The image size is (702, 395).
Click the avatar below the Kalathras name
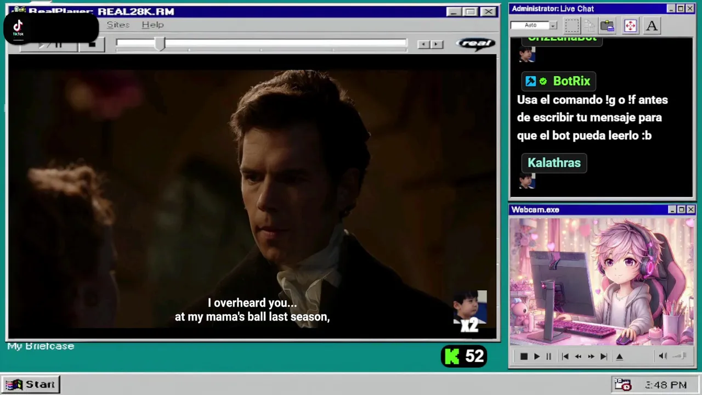click(526, 181)
